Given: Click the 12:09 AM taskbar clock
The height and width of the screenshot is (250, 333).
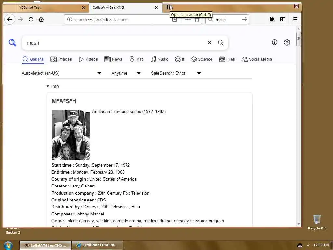Looking at the screenshot, I should (x=321, y=245).
